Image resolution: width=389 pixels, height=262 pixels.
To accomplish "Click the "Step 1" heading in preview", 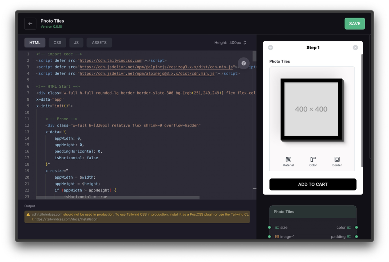I will 313,47.
